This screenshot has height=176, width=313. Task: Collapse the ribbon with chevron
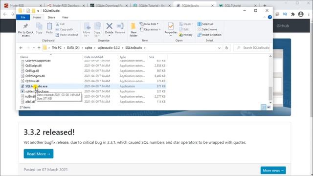(x=265, y=17)
